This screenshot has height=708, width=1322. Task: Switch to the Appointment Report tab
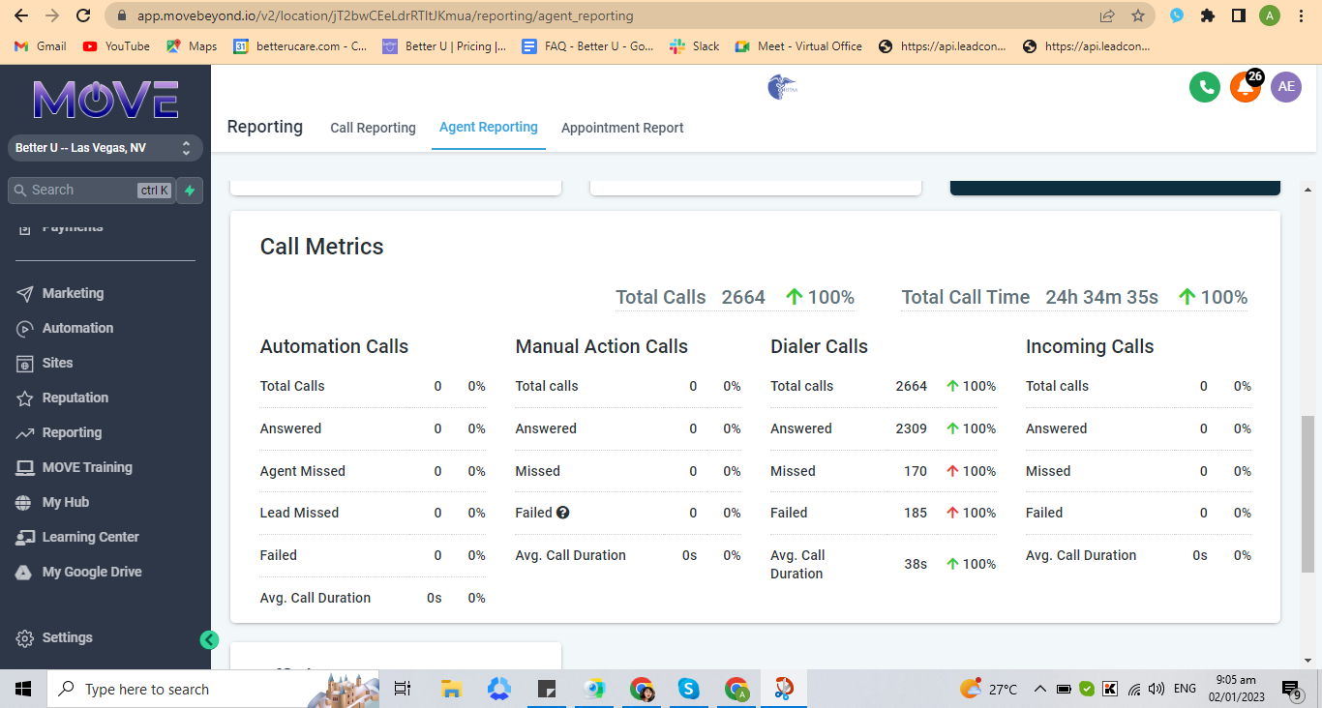pyautogui.click(x=622, y=128)
